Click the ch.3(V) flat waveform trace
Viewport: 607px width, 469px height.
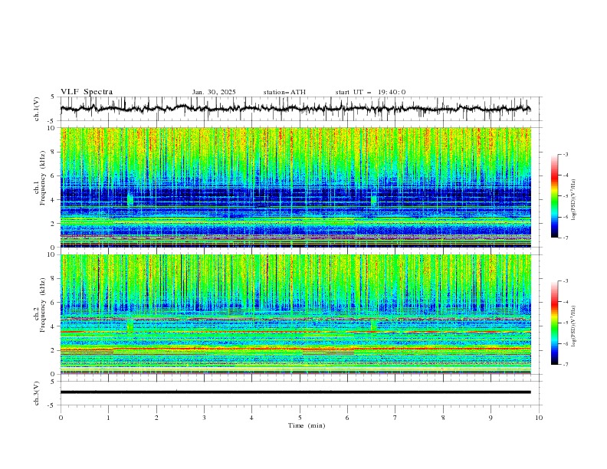tap(295, 392)
